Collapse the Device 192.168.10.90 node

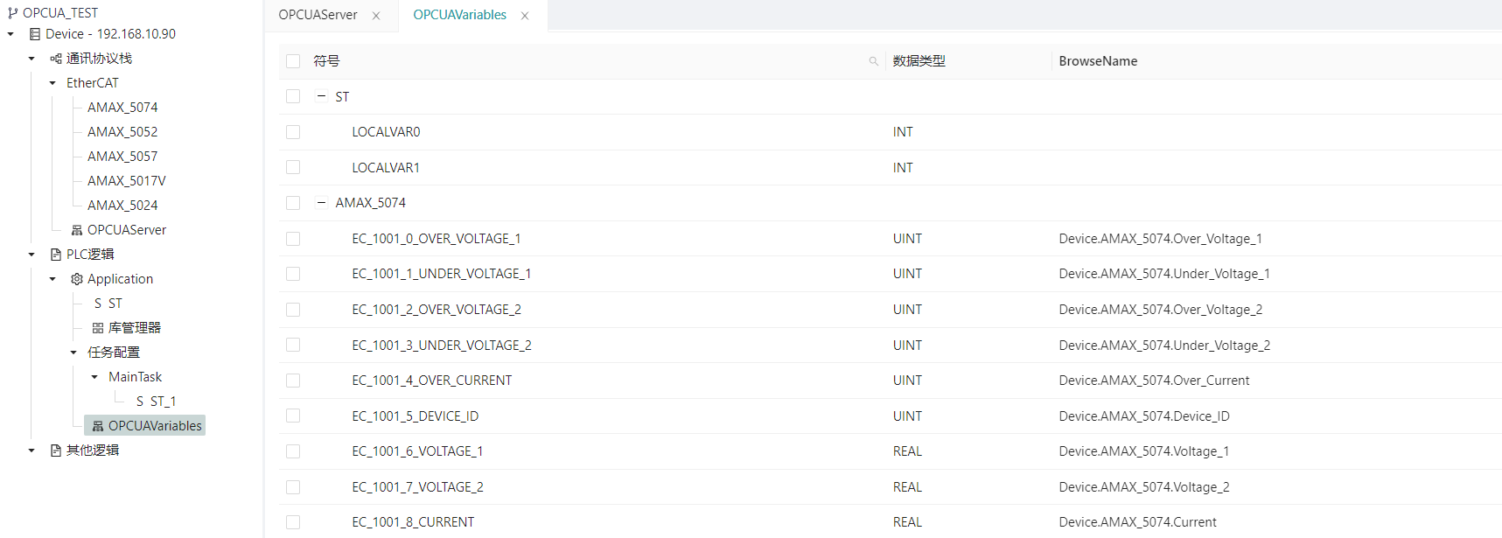[x=10, y=34]
